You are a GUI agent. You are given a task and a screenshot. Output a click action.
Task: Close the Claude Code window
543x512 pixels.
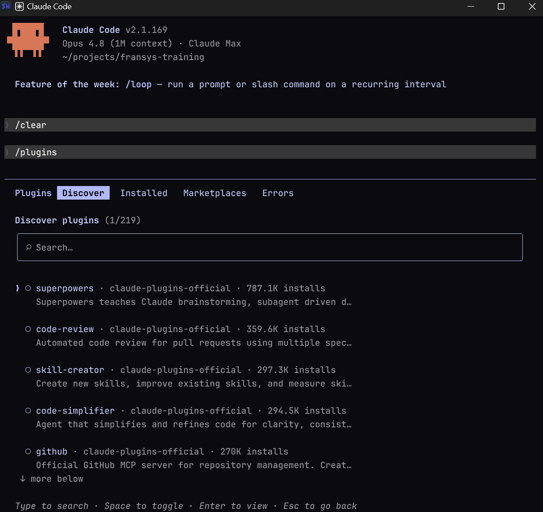coord(532,7)
